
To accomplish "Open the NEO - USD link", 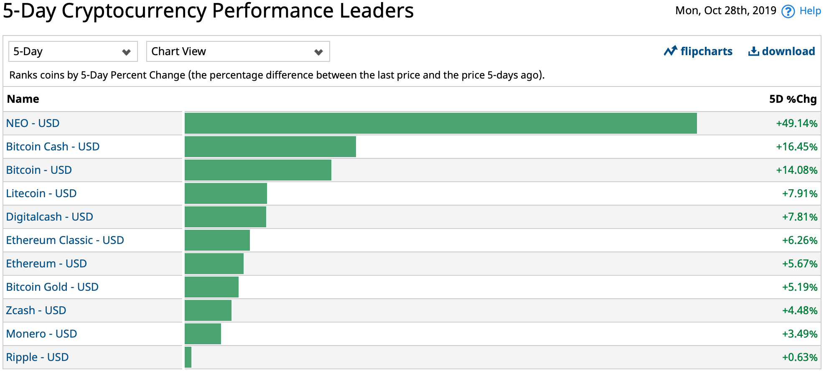I will click(33, 123).
